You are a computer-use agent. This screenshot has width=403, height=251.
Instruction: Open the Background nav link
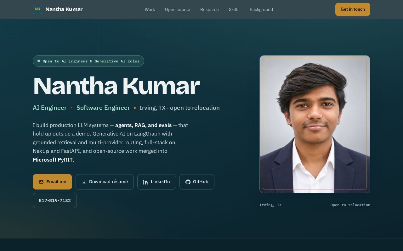[261, 9]
